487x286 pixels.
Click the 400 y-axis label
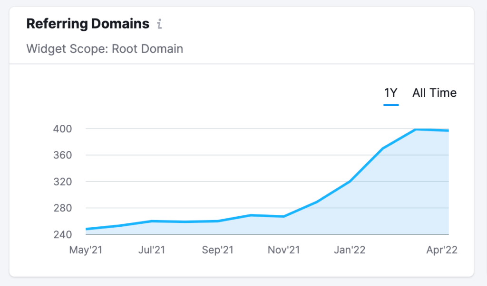[62, 129]
